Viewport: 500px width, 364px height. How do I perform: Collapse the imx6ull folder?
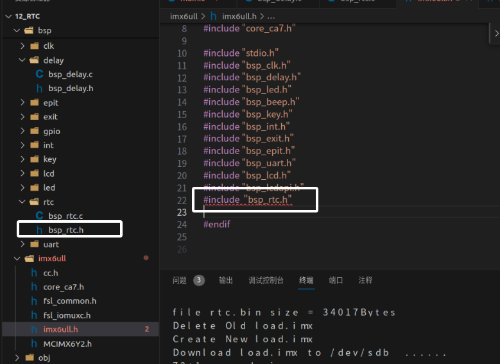[x=15, y=259]
